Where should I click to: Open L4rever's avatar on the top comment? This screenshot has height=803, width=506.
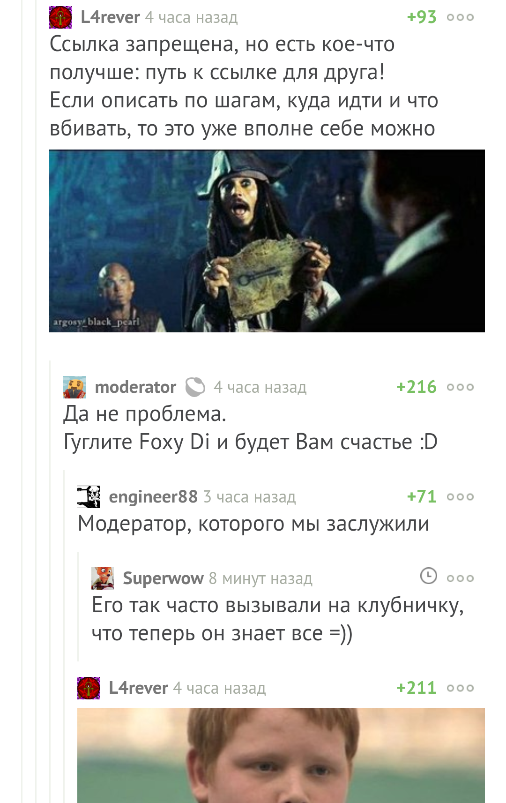[60, 17]
